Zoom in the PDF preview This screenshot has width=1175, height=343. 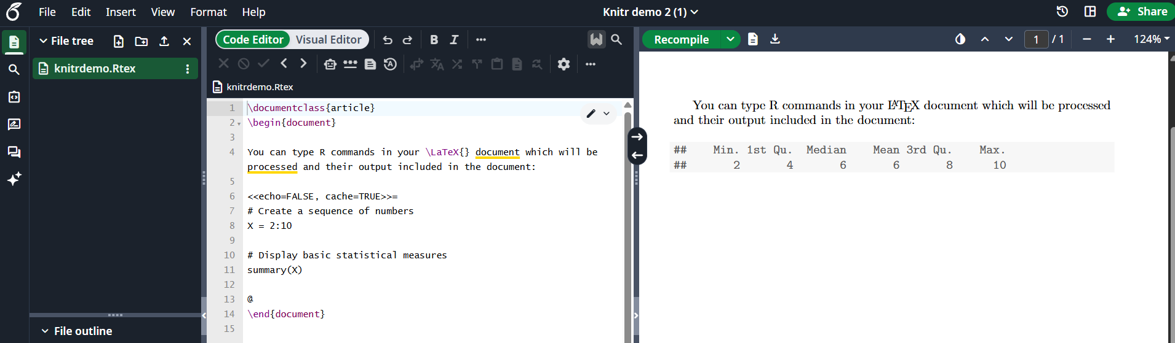coord(1110,39)
